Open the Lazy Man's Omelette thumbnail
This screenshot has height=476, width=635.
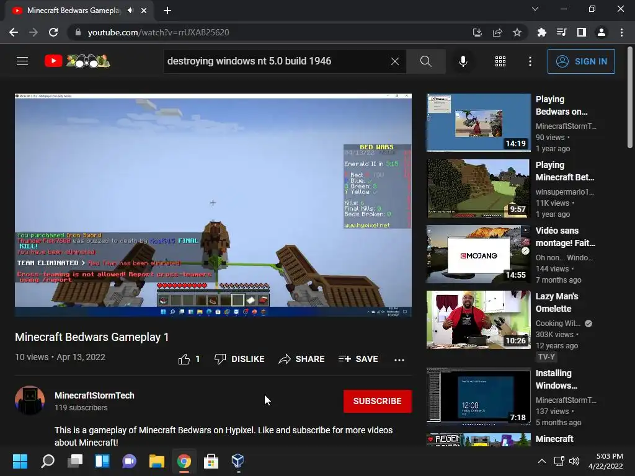tap(478, 320)
